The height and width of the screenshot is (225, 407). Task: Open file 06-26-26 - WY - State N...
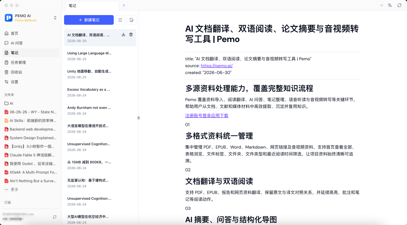coord(31,112)
